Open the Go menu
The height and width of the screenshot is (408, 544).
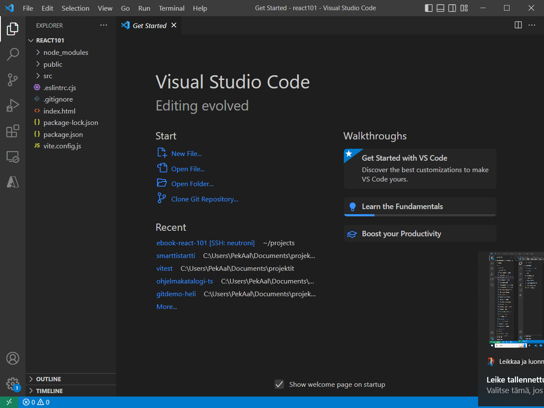click(x=125, y=8)
